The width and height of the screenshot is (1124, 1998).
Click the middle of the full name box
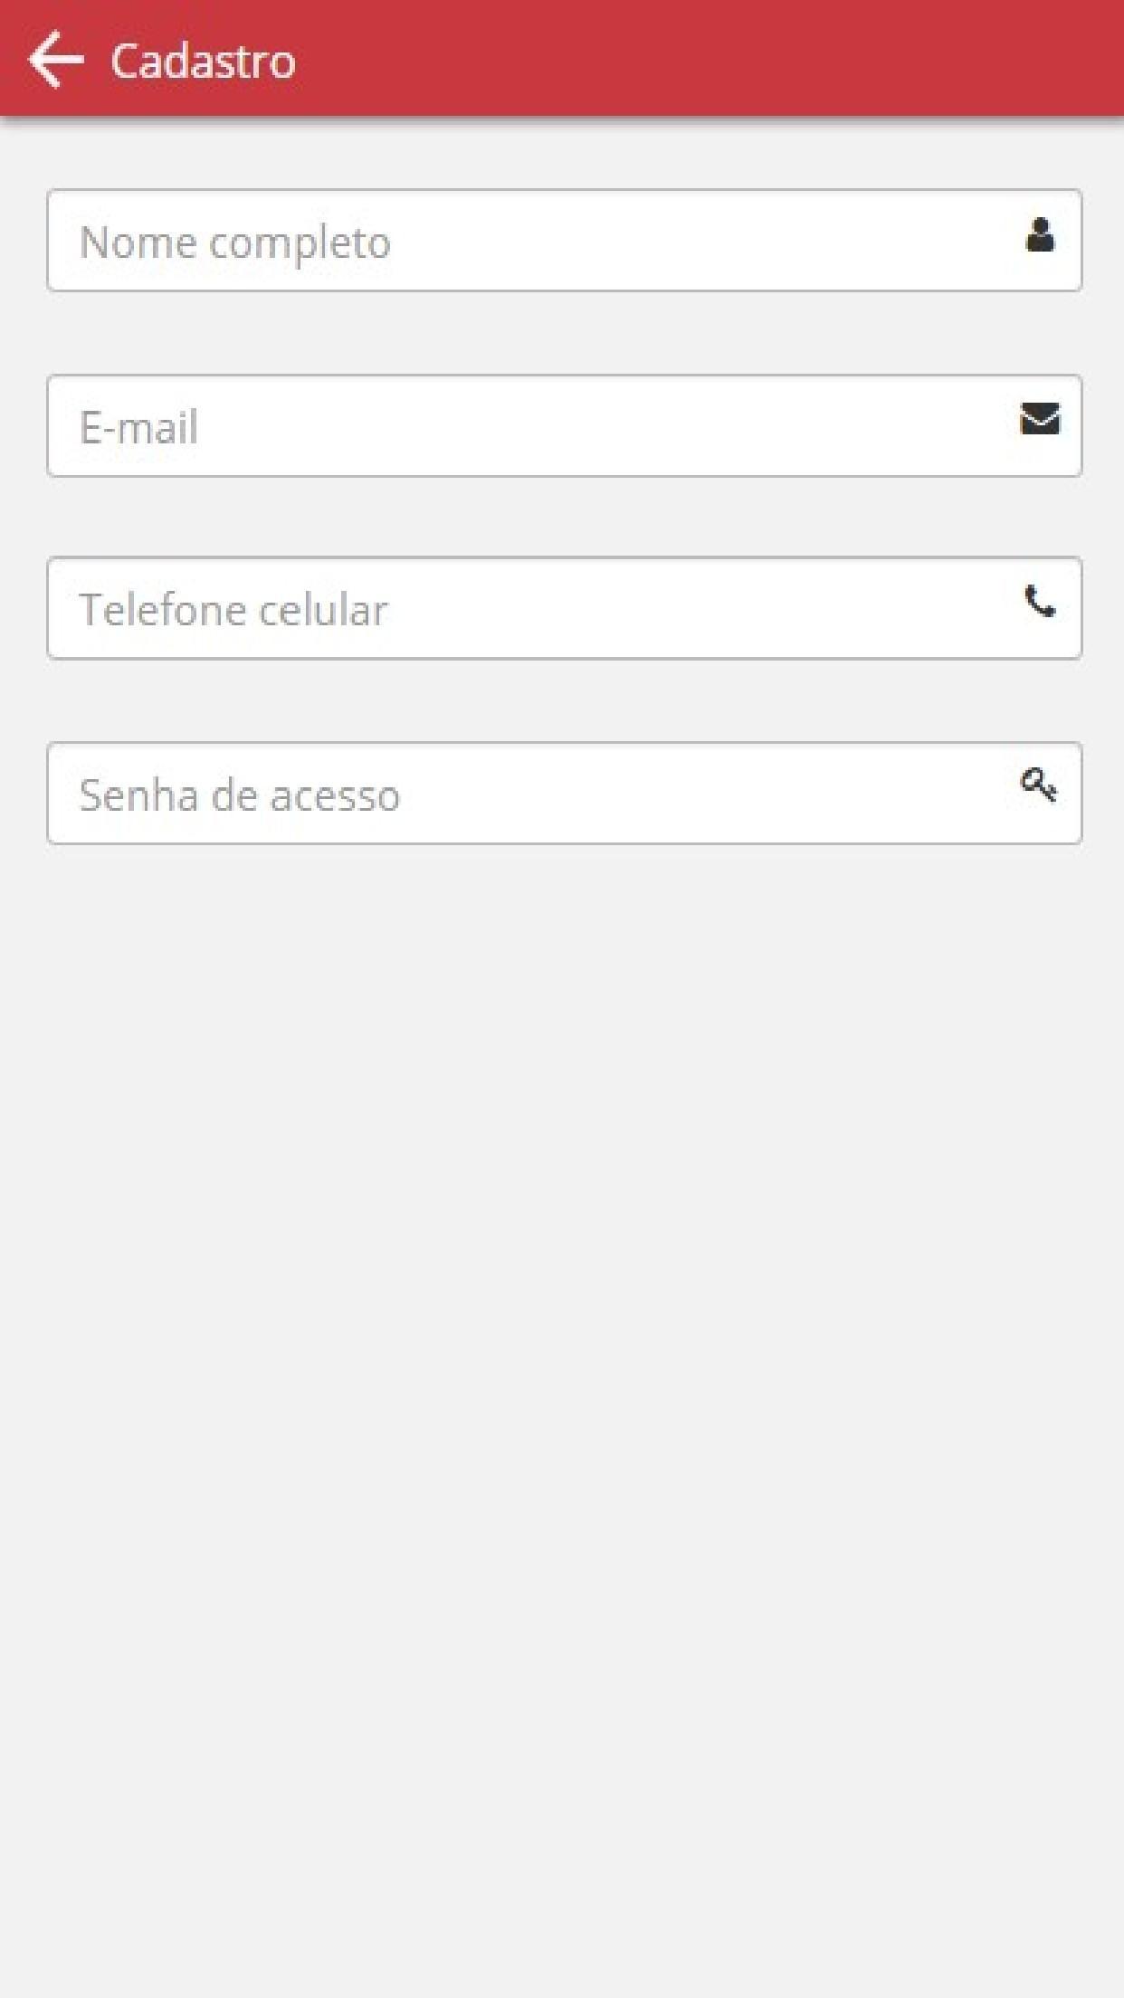[564, 241]
